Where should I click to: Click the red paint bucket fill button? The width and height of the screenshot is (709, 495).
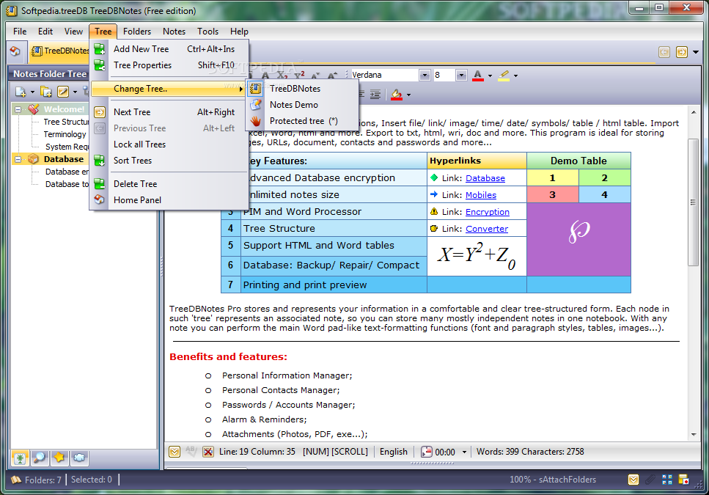397,95
